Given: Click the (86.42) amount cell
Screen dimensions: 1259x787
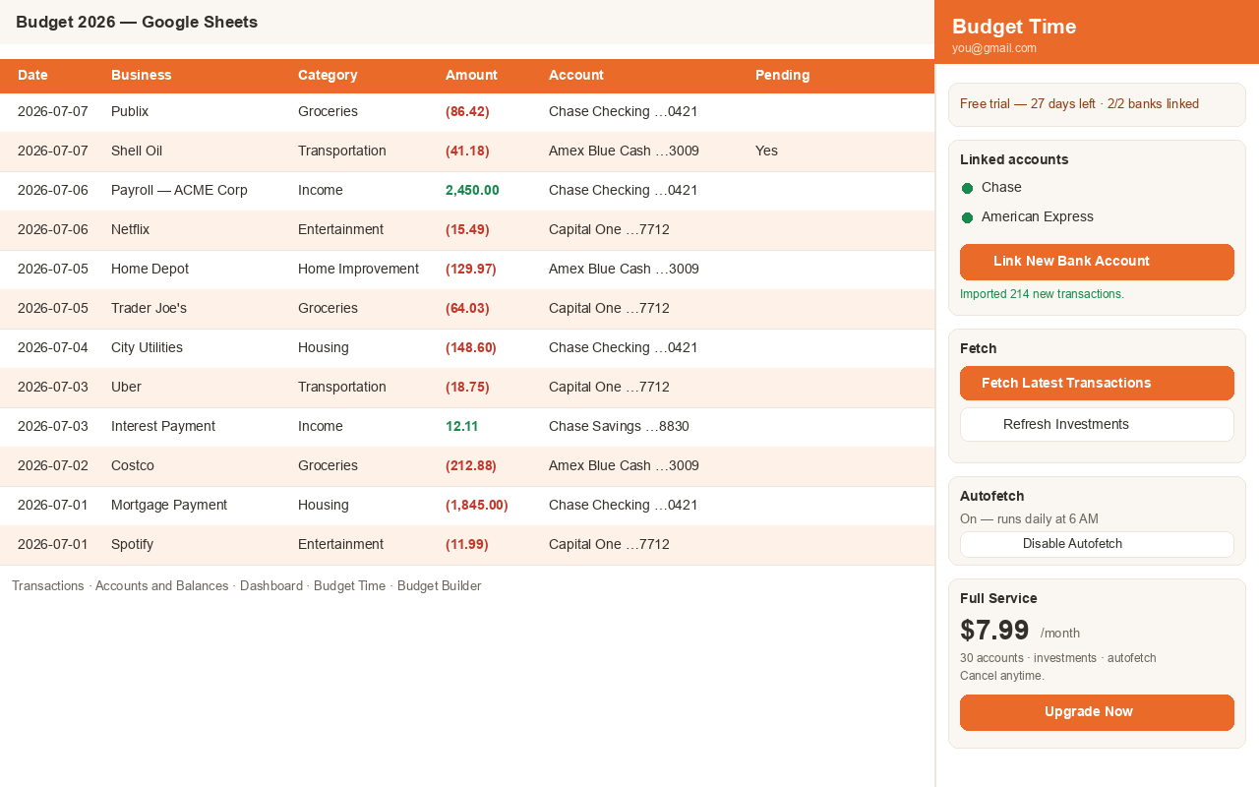Looking at the screenshot, I should tap(467, 112).
